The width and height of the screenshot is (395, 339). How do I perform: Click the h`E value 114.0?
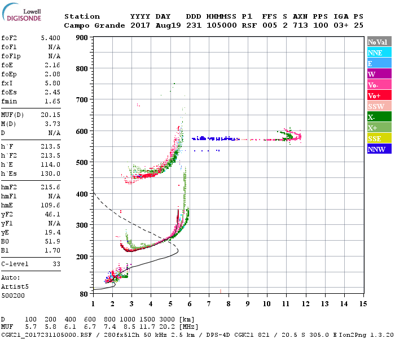51,165
